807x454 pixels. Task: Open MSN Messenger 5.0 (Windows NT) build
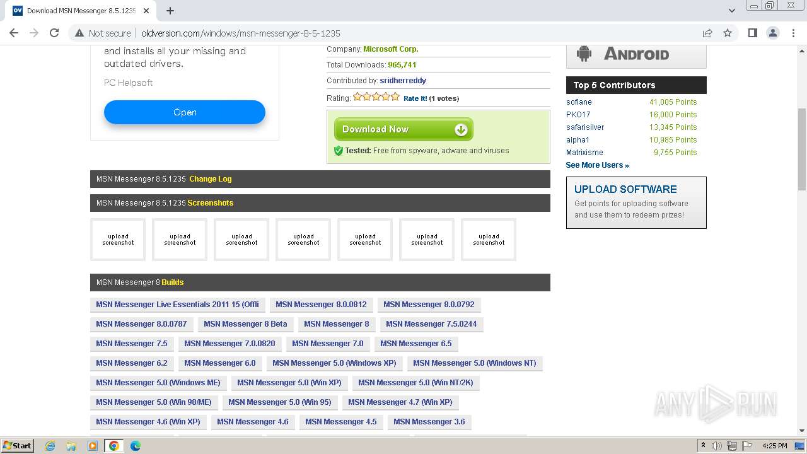[x=475, y=363]
